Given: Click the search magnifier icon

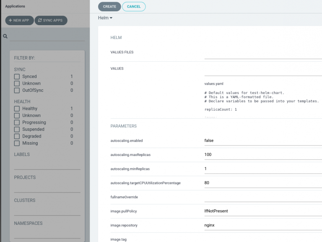Looking at the screenshot, I should (5, 36).
